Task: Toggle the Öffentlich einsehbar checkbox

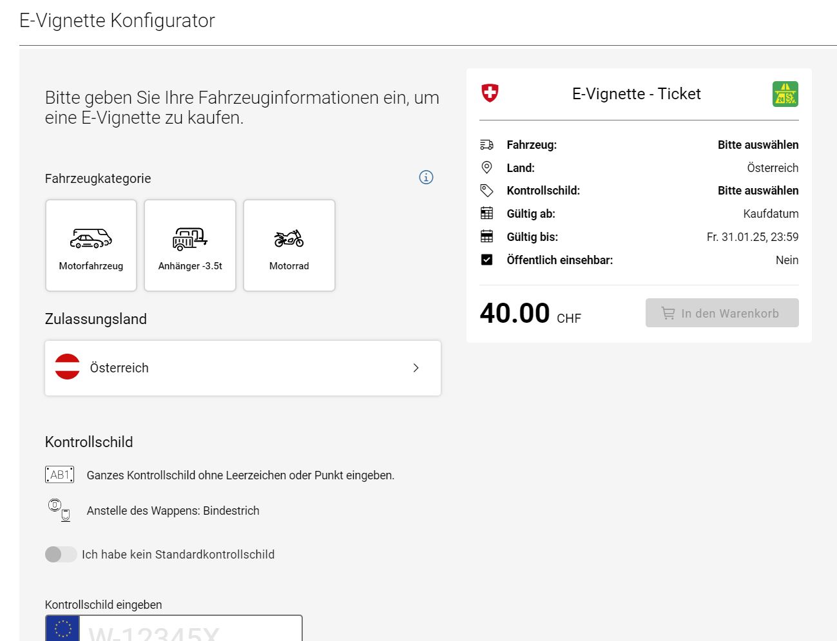Action: (x=487, y=260)
